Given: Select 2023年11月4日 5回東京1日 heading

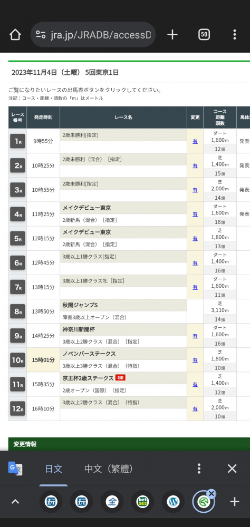Looking at the screenshot, I should point(65,73).
